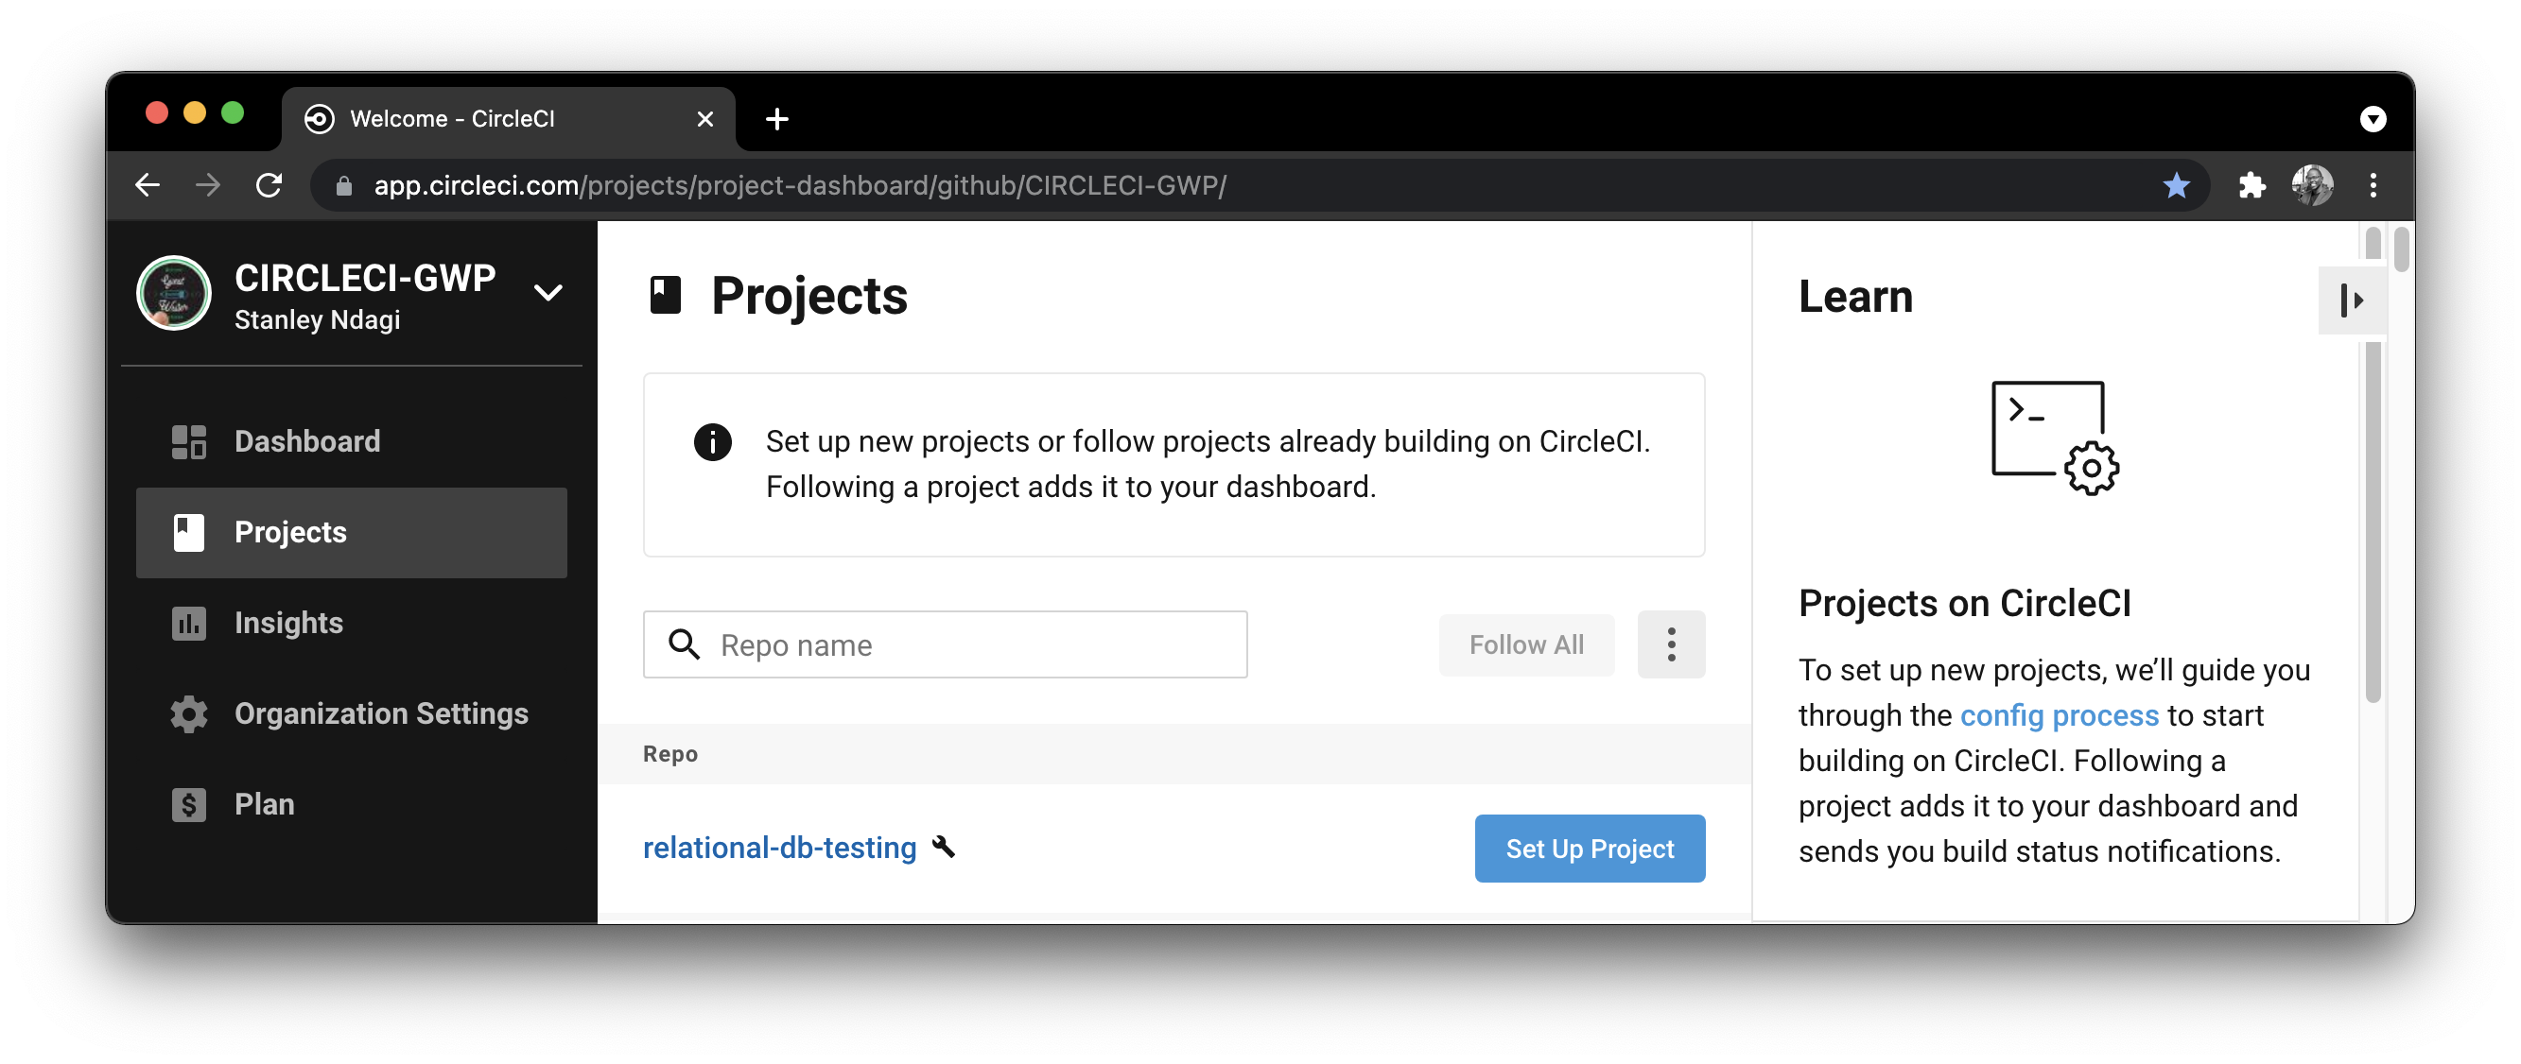Click the info icon in the setup banner
Image resolution: width=2521 pixels, height=1064 pixels.
(x=712, y=442)
